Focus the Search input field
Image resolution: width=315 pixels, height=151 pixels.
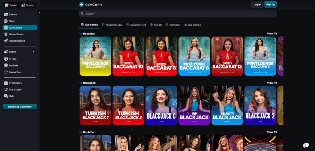(178, 14)
